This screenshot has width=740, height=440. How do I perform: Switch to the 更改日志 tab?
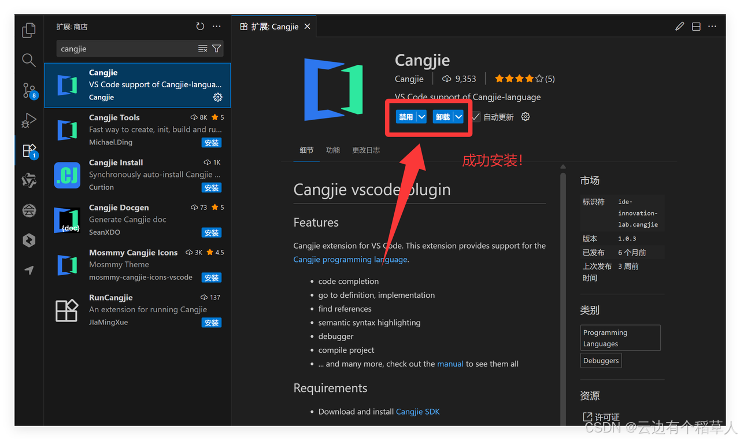click(x=366, y=150)
